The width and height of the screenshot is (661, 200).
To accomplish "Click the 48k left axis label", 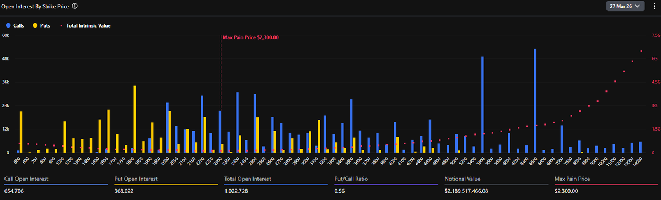I will point(6,59).
